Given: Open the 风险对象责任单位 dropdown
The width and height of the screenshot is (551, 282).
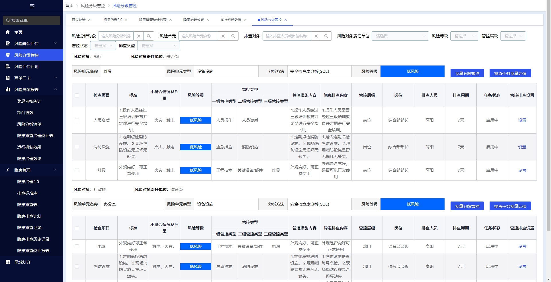Looking at the screenshot, I should (400, 36).
